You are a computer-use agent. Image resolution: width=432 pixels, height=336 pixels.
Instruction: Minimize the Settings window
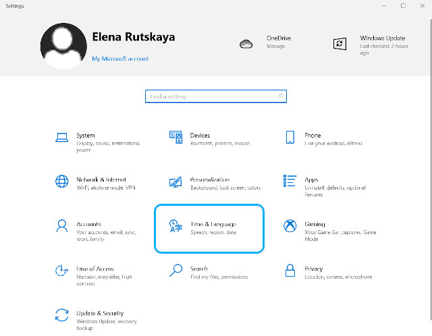tap(384, 6)
